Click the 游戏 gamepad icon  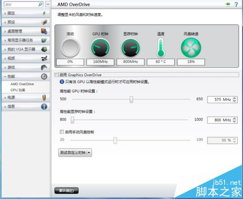coord(44,67)
